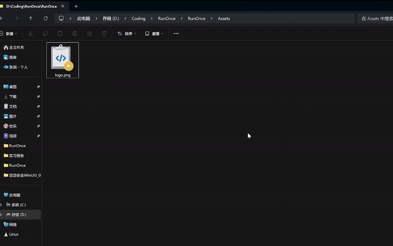Open the 新建 (New) dropdown
393x246 pixels.
[x=9, y=34]
